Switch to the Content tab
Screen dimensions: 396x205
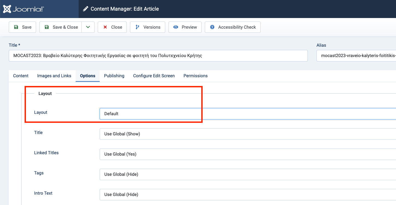(21, 76)
